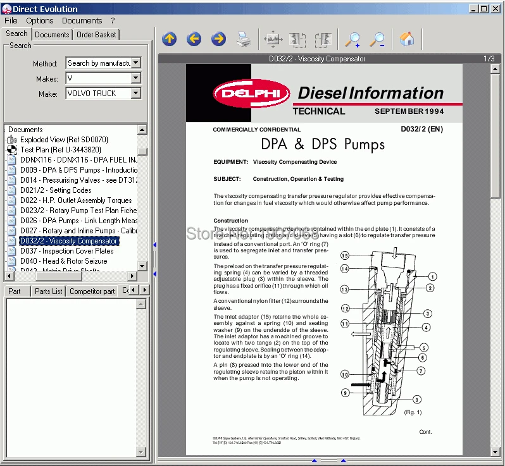Viewport: 505px width, 466px height.
Task: Click documents list scroll down arrow
Action: pos(142,266)
